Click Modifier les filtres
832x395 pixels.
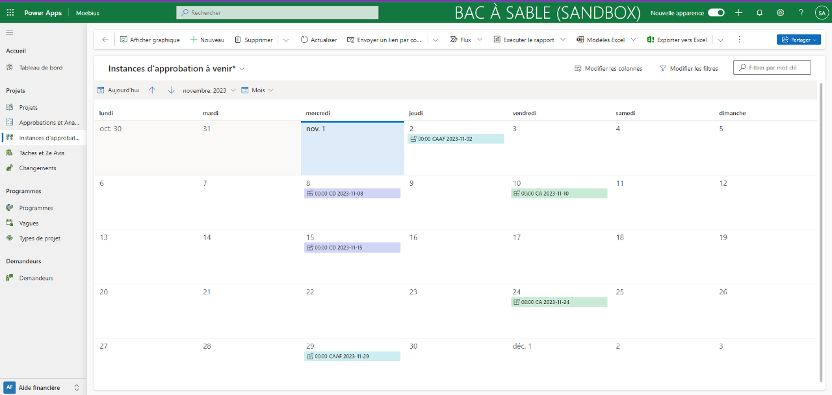pos(689,68)
